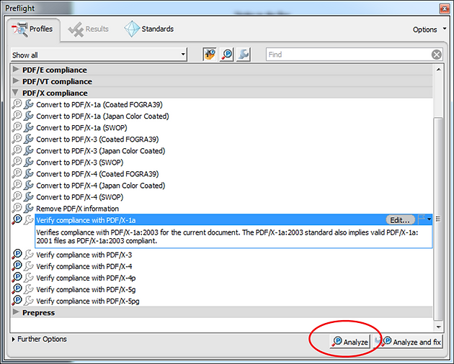
Task: Open the Results tab
Action: pos(89,29)
